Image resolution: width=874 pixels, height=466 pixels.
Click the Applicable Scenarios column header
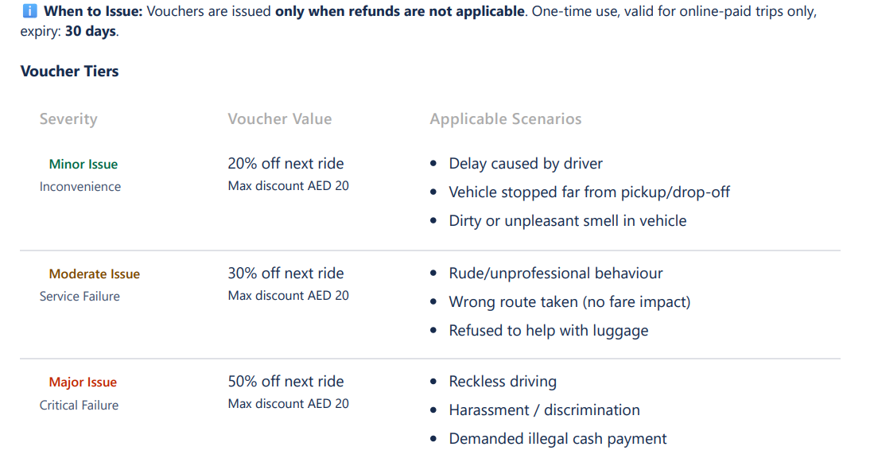pyautogui.click(x=505, y=119)
